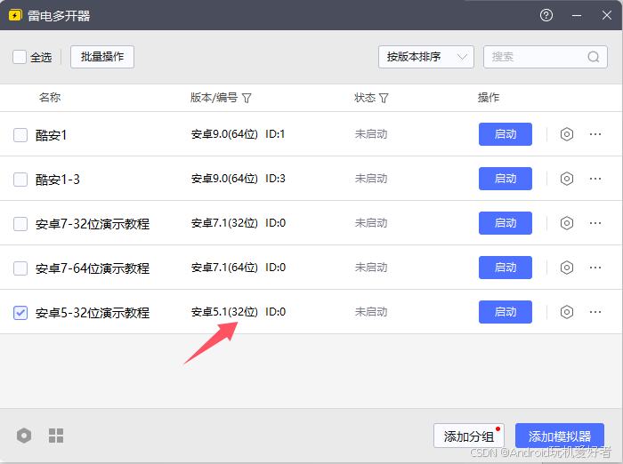Start the 酷安1-3 emulator with 启动
The width and height of the screenshot is (623, 464).
pyautogui.click(x=505, y=179)
